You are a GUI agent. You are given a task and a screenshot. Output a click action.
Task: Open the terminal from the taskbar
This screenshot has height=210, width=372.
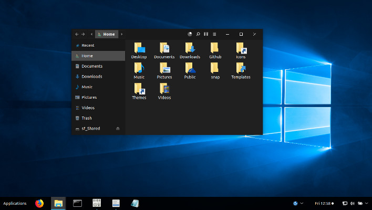77,203
